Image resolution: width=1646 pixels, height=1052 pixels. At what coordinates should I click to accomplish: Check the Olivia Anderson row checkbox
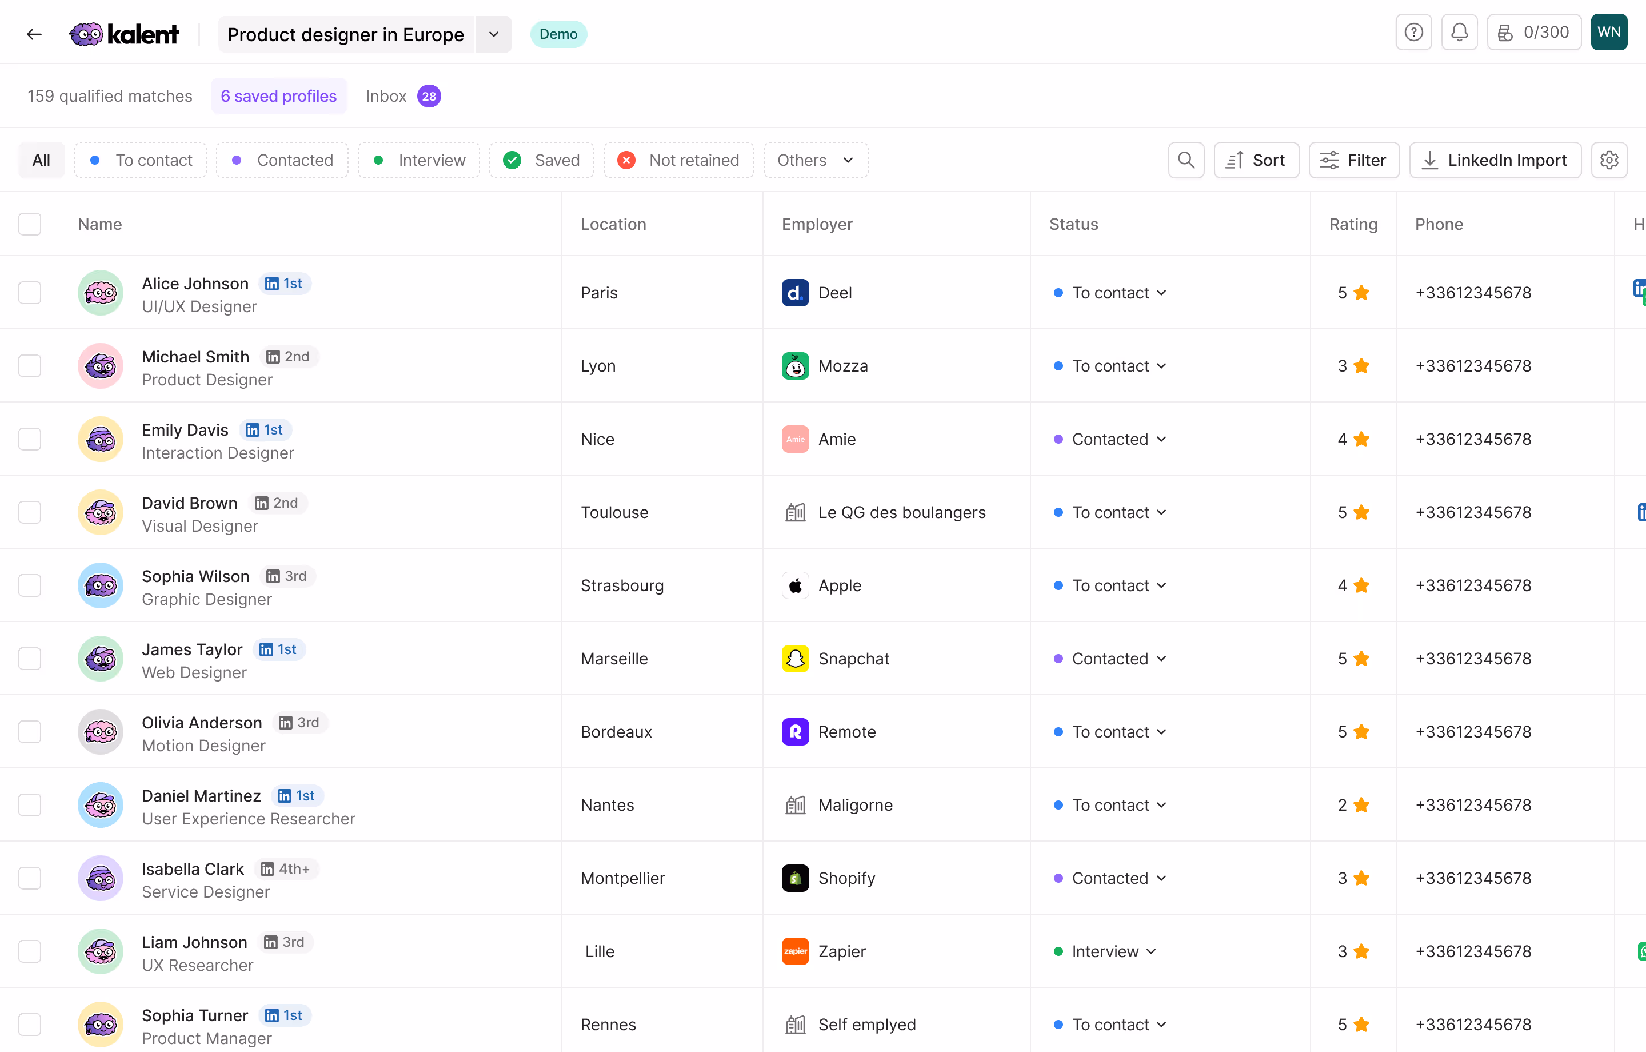click(29, 732)
